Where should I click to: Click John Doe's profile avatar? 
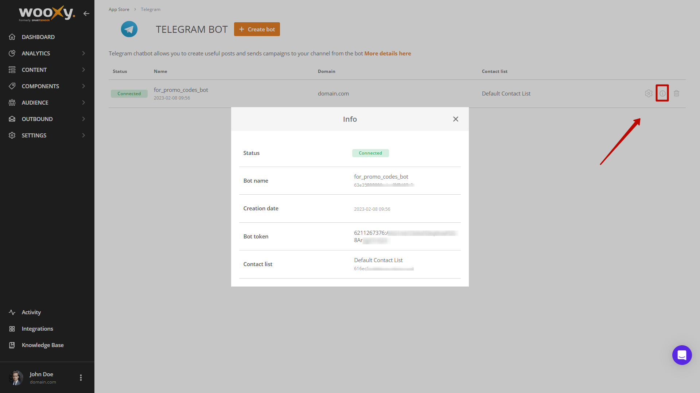pos(16,378)
